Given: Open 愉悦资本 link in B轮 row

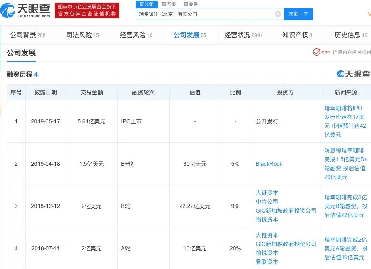Looking at the screenshot, I should (267, 219).
